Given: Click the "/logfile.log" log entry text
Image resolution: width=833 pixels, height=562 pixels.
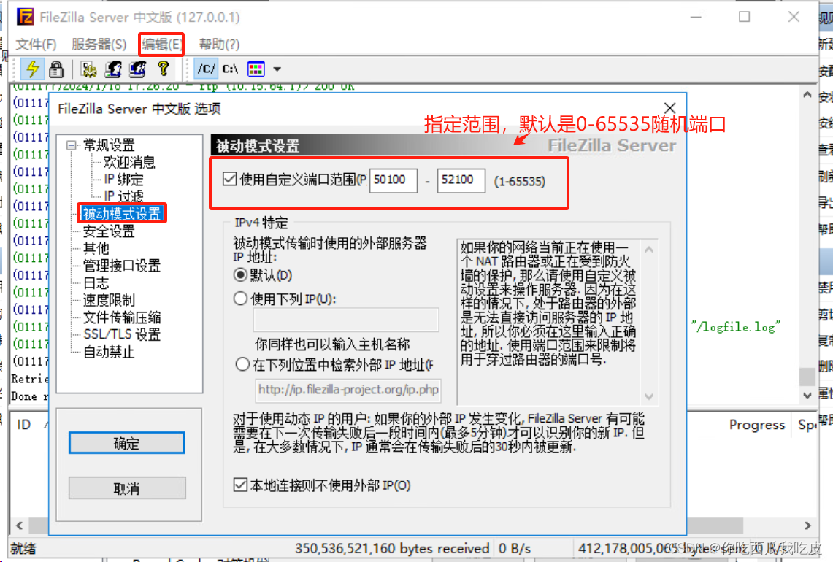Looking at the screenshot, I should coord(736,327).
